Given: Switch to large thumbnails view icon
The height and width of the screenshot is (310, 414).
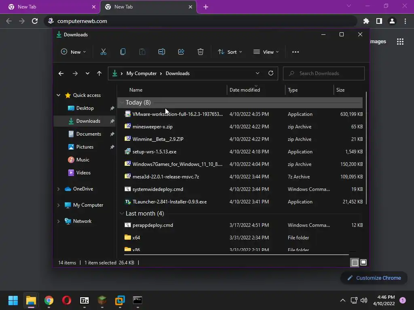Looking at the screenshot, I should click(363, 262).
